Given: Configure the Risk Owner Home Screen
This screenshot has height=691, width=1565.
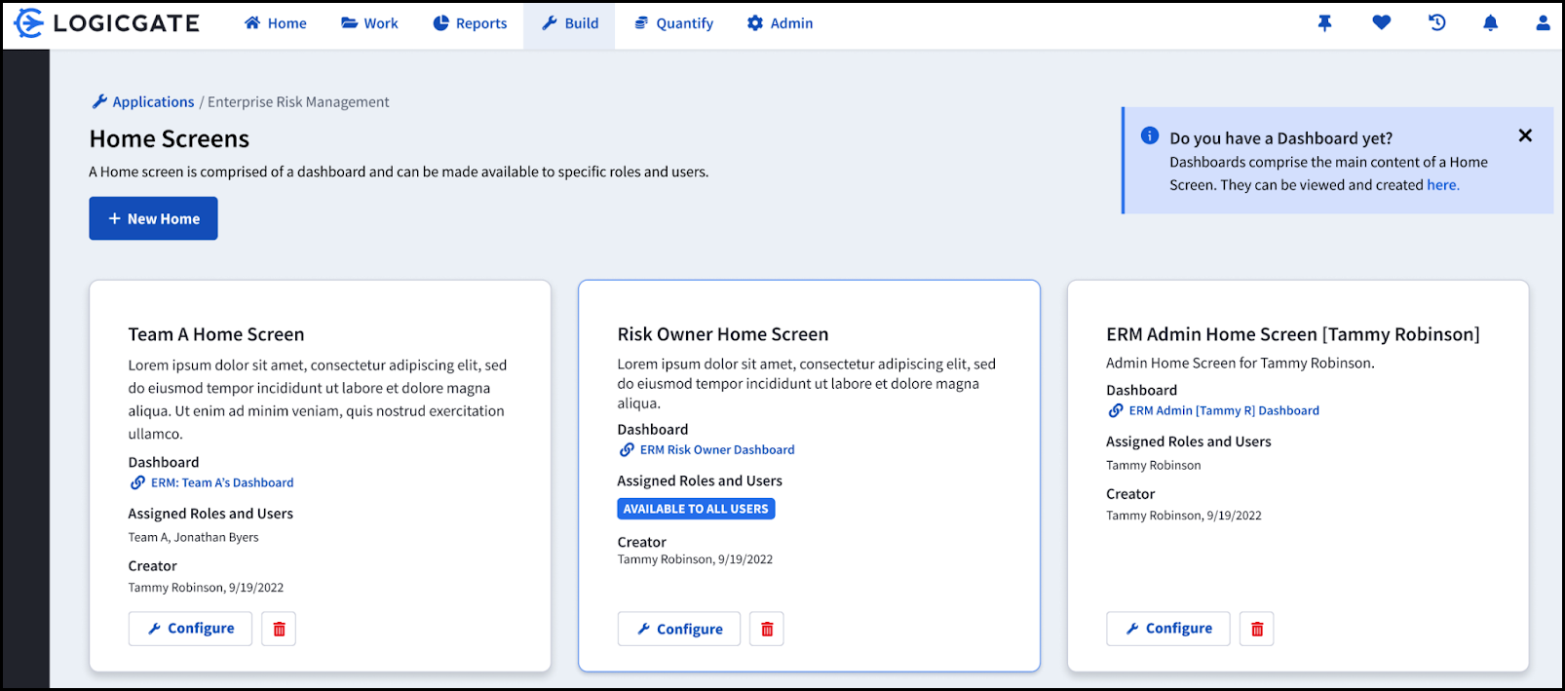Looking at the screenshot, I should [679, 630].
